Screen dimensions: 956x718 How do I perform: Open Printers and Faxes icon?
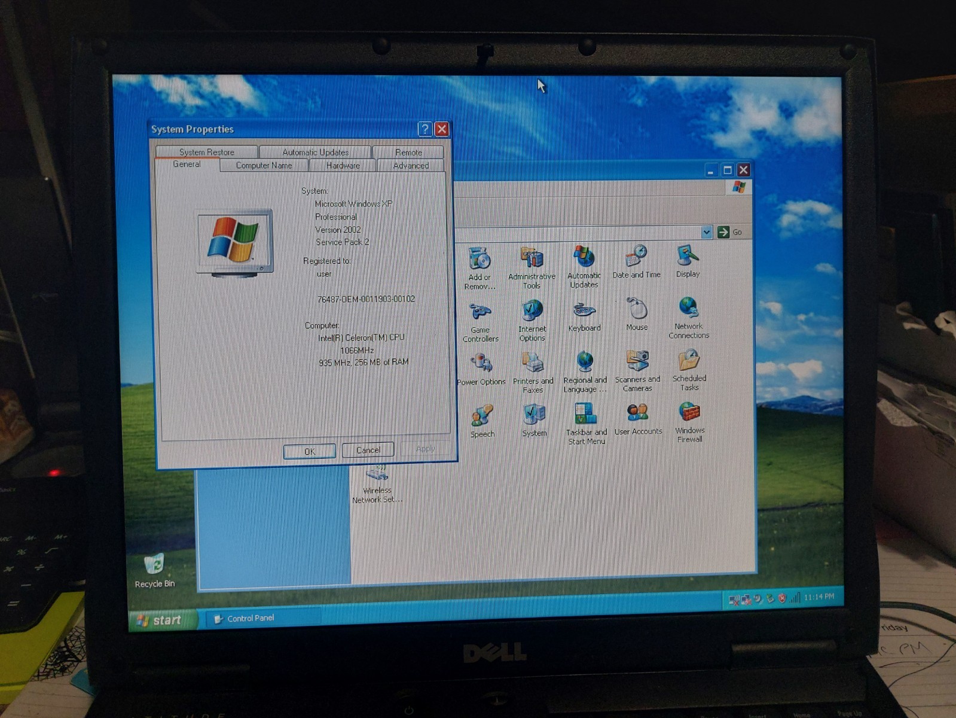533,373
